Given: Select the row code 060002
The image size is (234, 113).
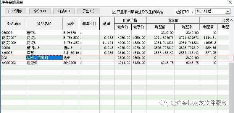Looking at the screenshot, I should coord(7,33).
